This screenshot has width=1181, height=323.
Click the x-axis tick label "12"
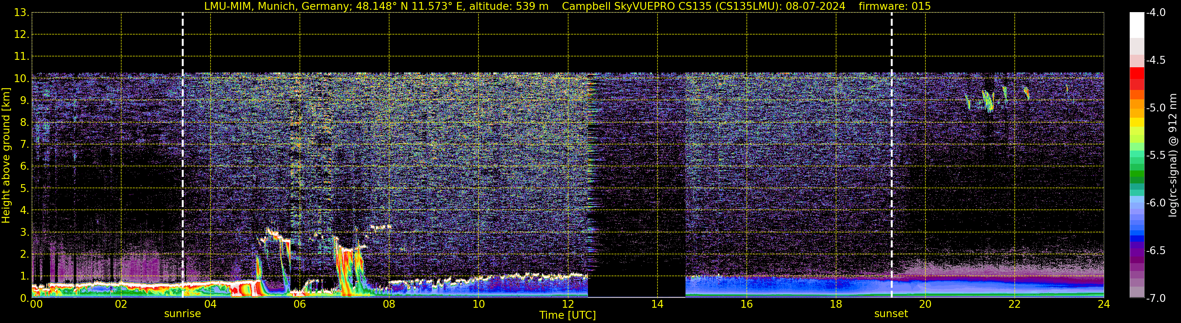coord(568,305)
